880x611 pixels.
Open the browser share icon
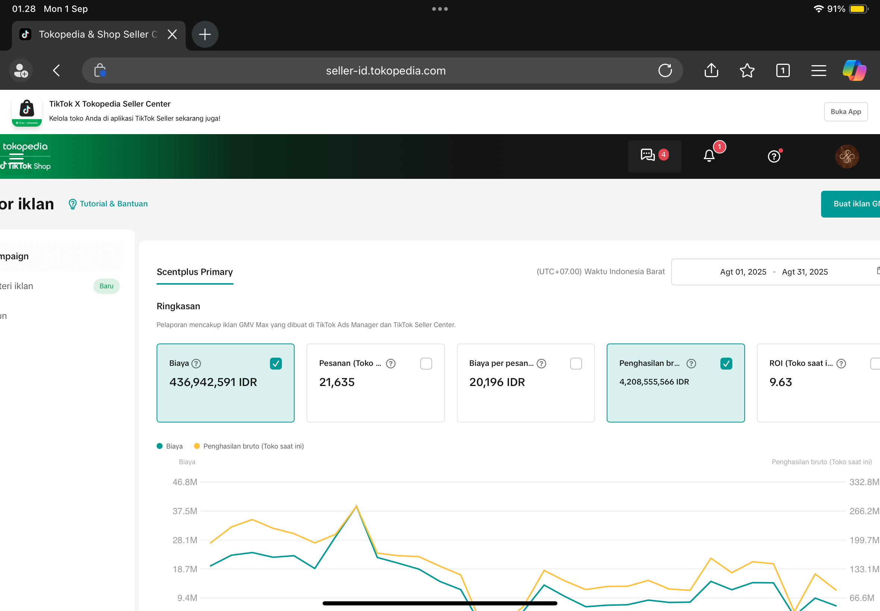pyautogui.click(x=711, y=70)
